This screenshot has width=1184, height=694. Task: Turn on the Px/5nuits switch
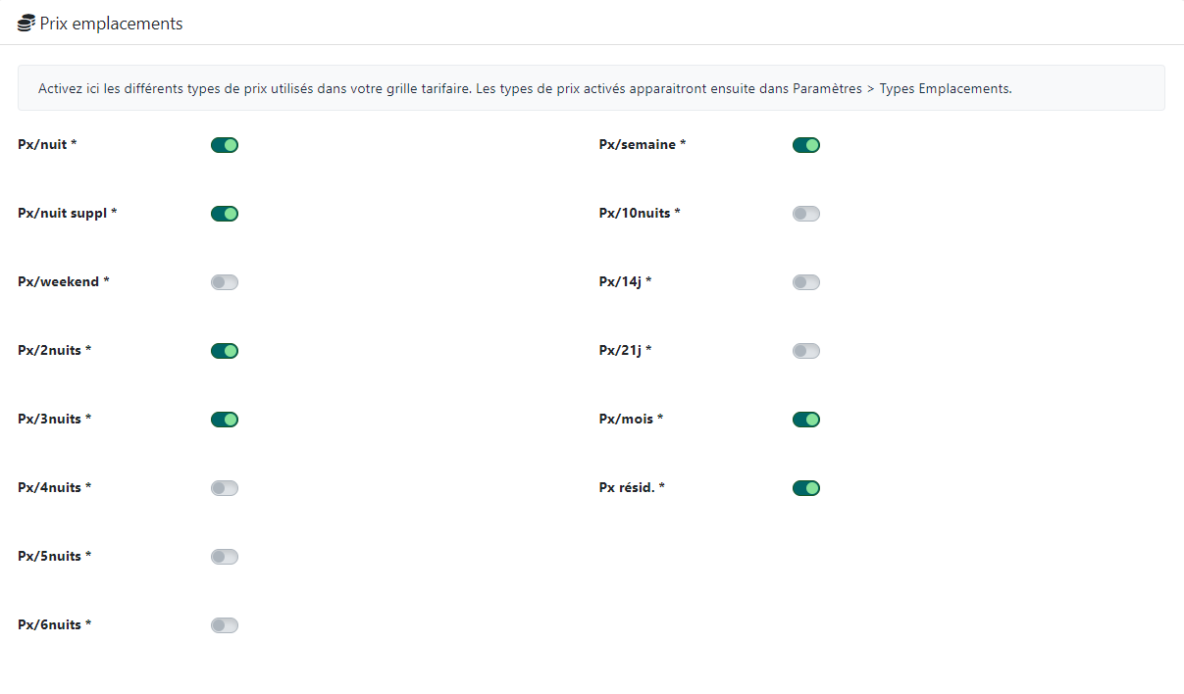click(x=225, y=557)
